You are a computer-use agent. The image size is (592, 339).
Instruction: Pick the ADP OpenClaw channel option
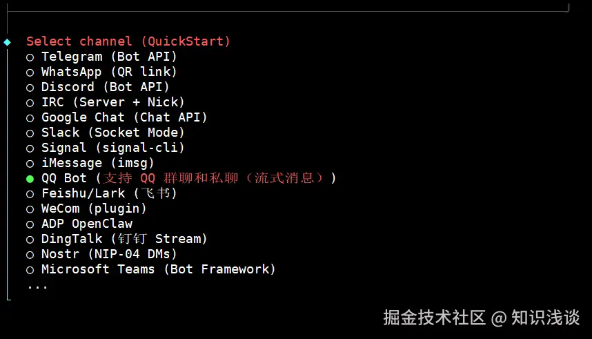pos(30,224)
